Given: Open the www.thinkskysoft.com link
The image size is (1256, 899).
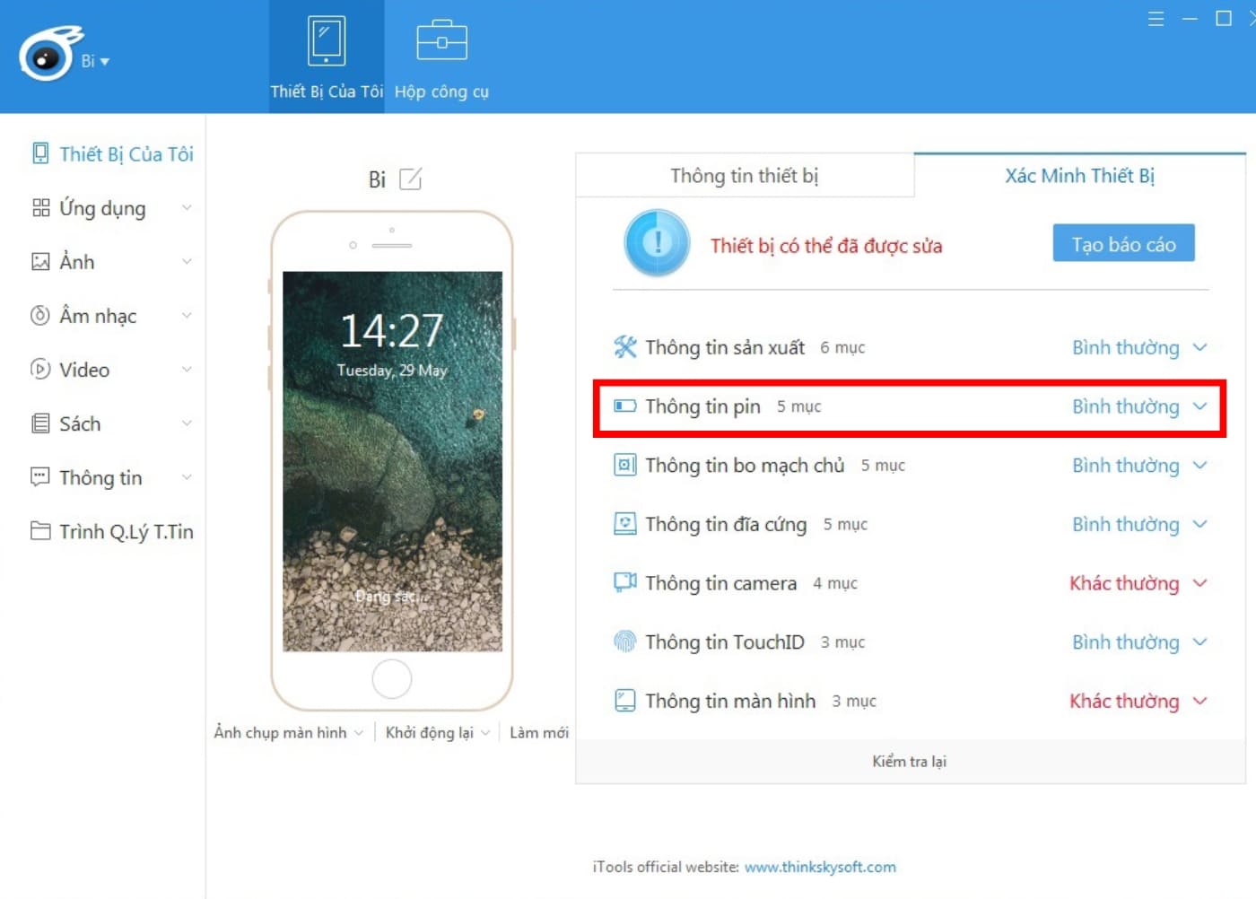Looking at the screenshot, I should (820, 867).
